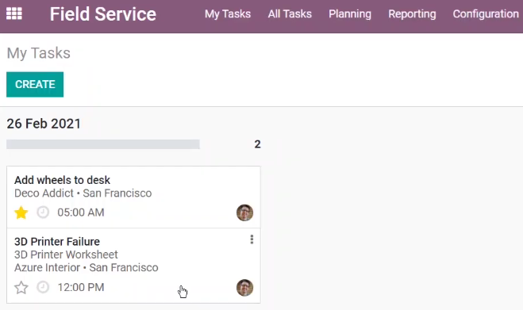Click the task counter 2
523x310 pixels.
click(x=257, y=144)
